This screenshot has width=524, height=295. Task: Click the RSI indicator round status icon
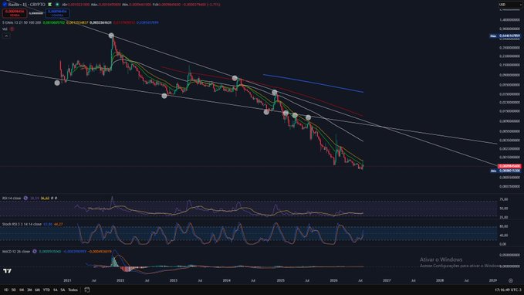pyautogui.click(x=25, y=198)
